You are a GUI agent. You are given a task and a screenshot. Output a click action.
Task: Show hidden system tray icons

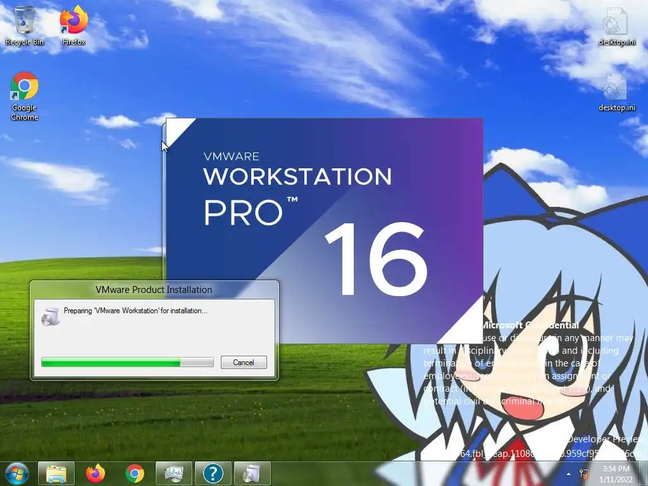(x=569, y=475)
